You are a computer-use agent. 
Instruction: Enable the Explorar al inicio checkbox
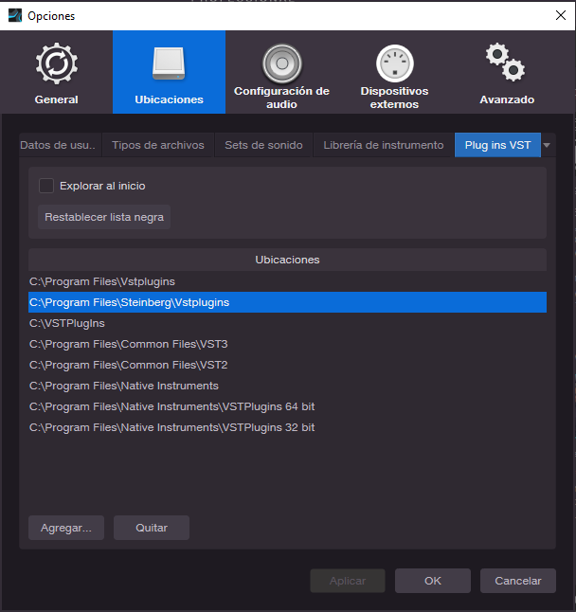pyautogui.click(x=46, y=186)
